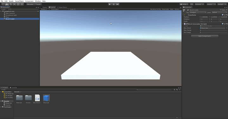Open the File menu
Viewport: 228px width, 119px height.
coord(2,1)
